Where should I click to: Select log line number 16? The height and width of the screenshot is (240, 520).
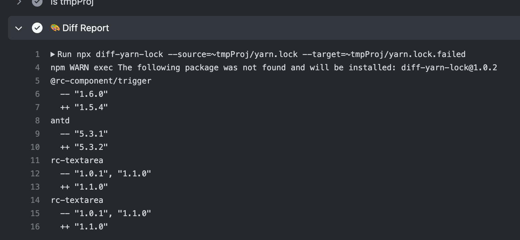tap(35, 227)
